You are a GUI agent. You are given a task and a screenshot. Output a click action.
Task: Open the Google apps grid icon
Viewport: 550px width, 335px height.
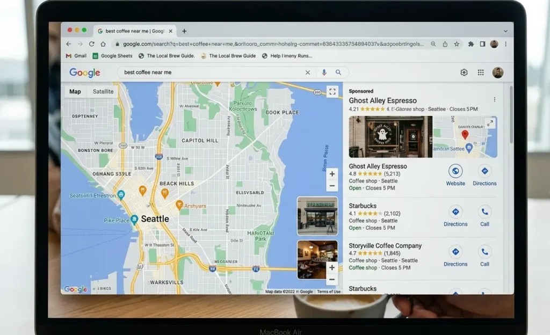[x=481, y=72]
